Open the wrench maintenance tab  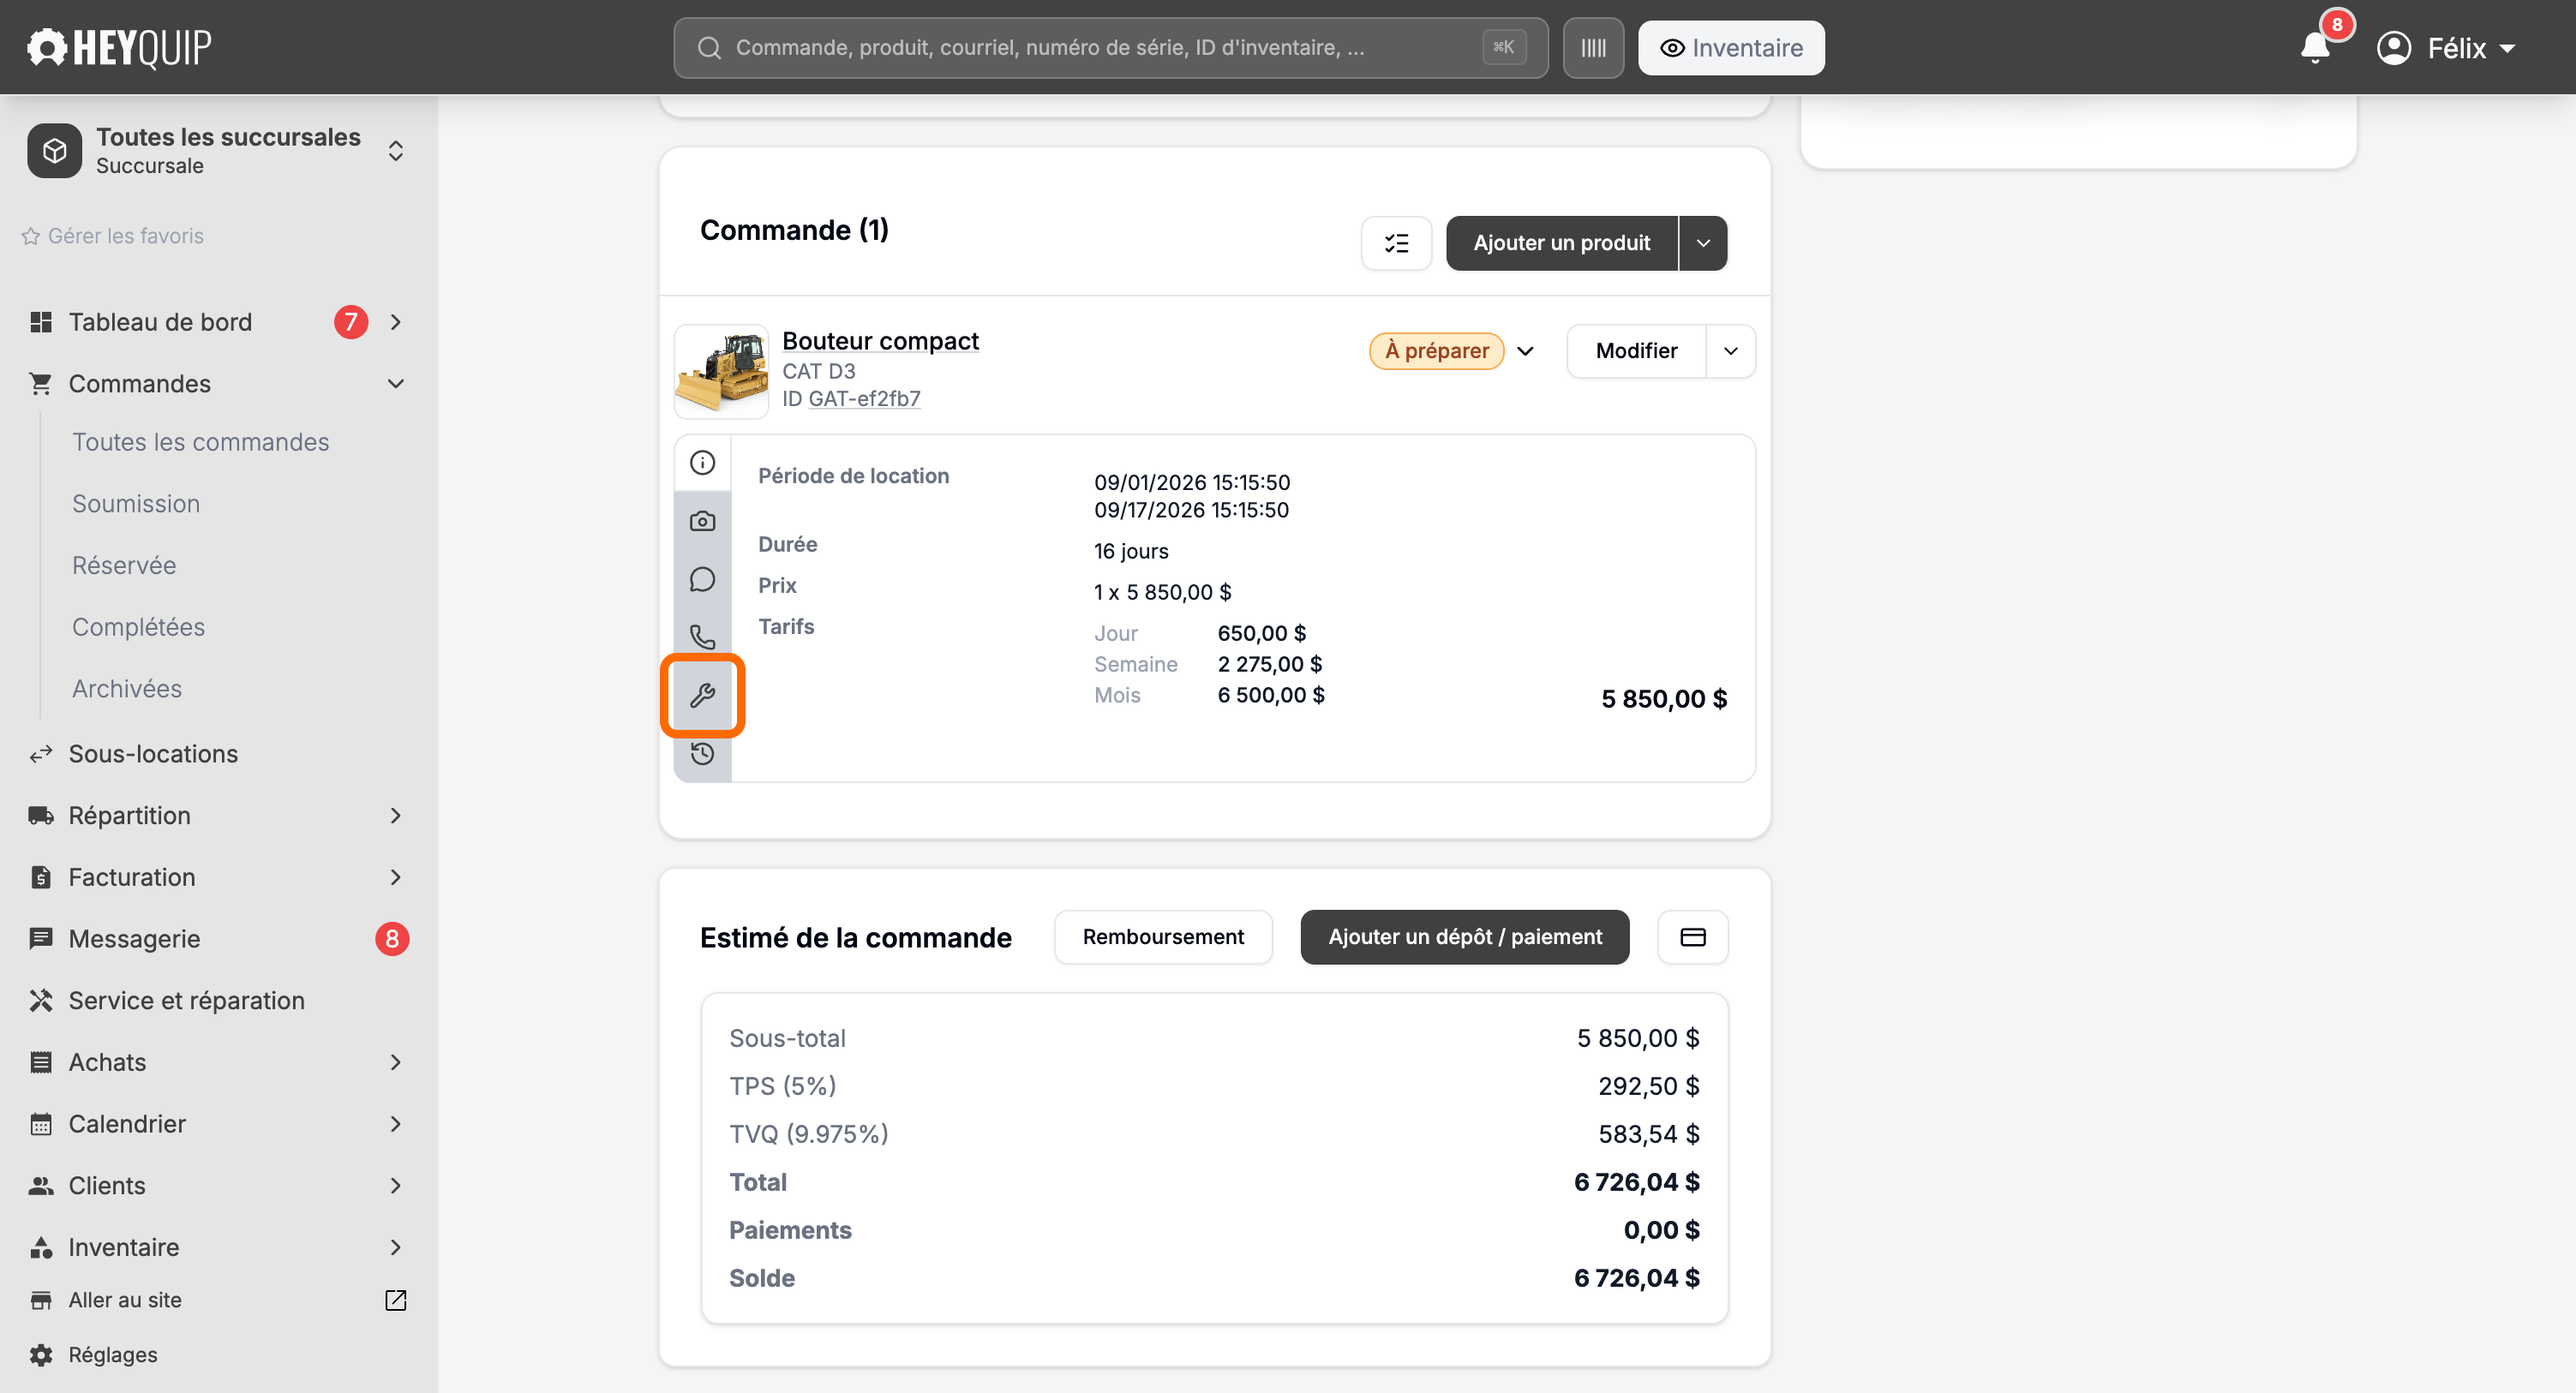click(x=703, y=696)
